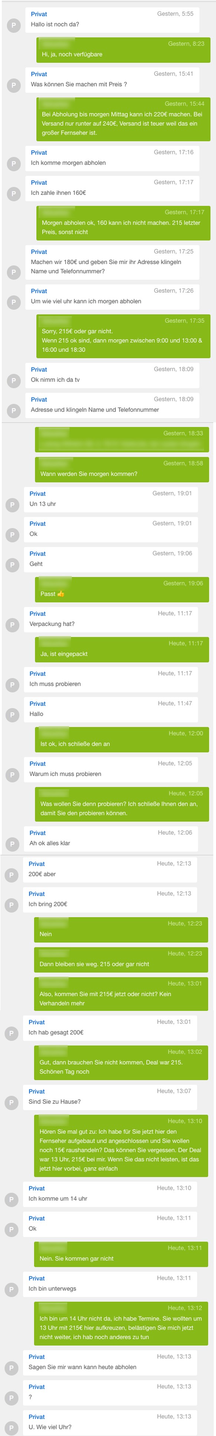Click the avatar next to 'Ich muss probieren'

(x=13, y=685)
